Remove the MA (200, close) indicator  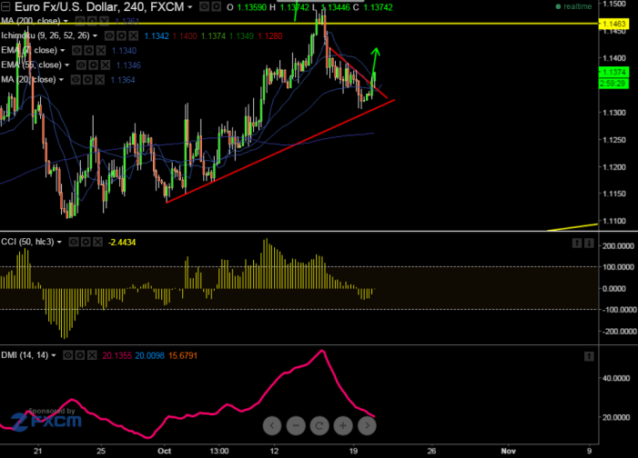pyautogui.click(x=104, y=21)
